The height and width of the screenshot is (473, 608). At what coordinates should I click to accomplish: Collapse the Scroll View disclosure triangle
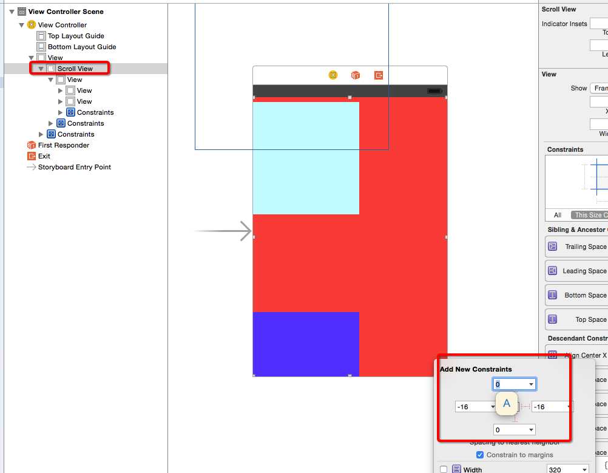point(41,69)
